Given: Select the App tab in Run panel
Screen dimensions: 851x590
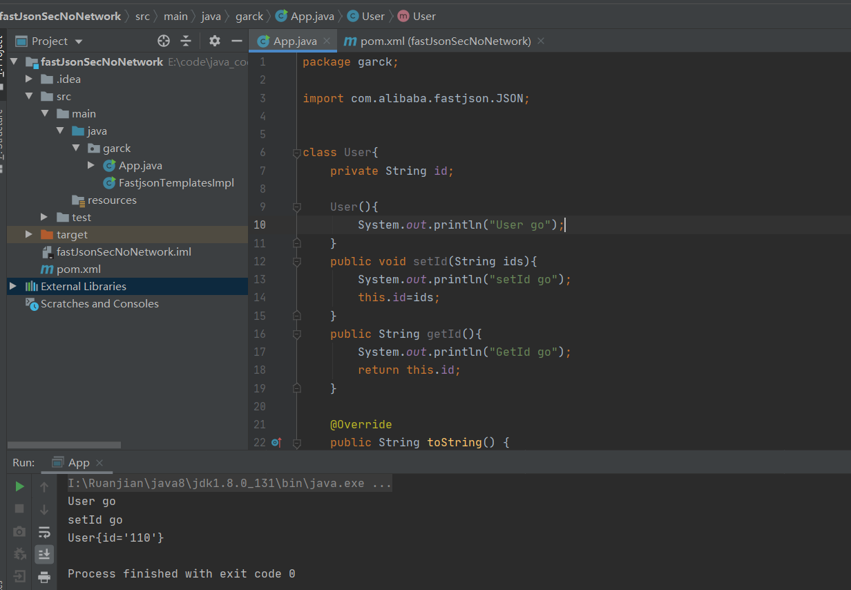Looking at the screenshot, I should click(78, 463).
